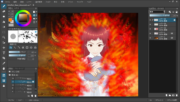
Task: Toggle visibility of レイヤー55
Action: coord(150,20)
